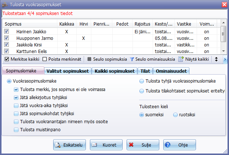Sort by the Pedot column header
Viewport: 229px width, 155px height.
pyautogui.click(x=122, y=24)
